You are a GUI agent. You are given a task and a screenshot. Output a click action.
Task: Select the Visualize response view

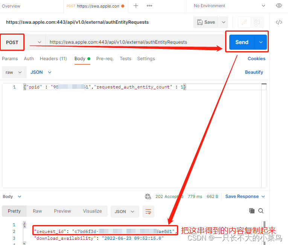click(92, 211)
